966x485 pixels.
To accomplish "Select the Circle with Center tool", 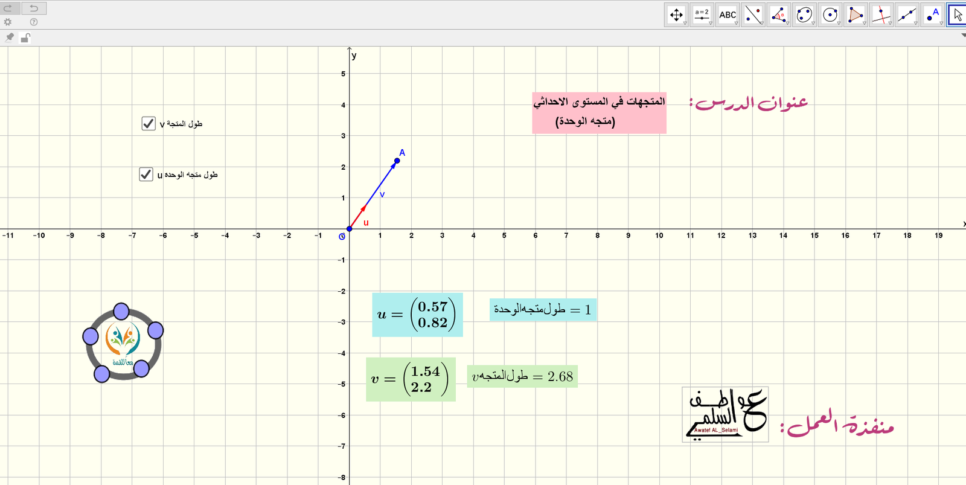I will pyautogui.click(x=830, y=14).
